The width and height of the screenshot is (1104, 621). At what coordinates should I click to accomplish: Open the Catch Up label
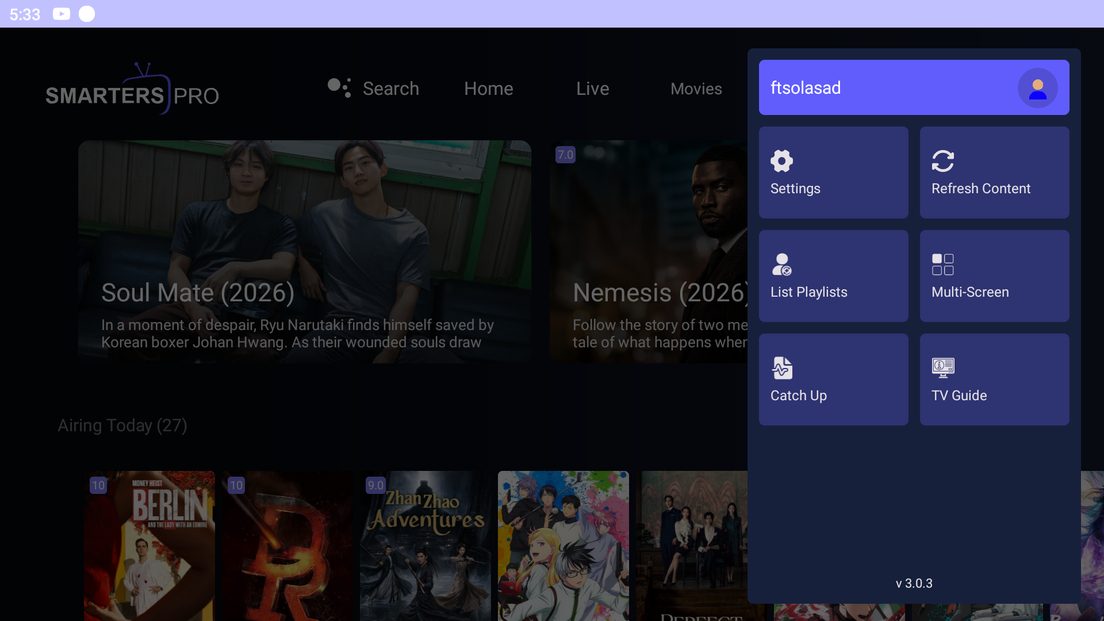[x=799, y=396]
